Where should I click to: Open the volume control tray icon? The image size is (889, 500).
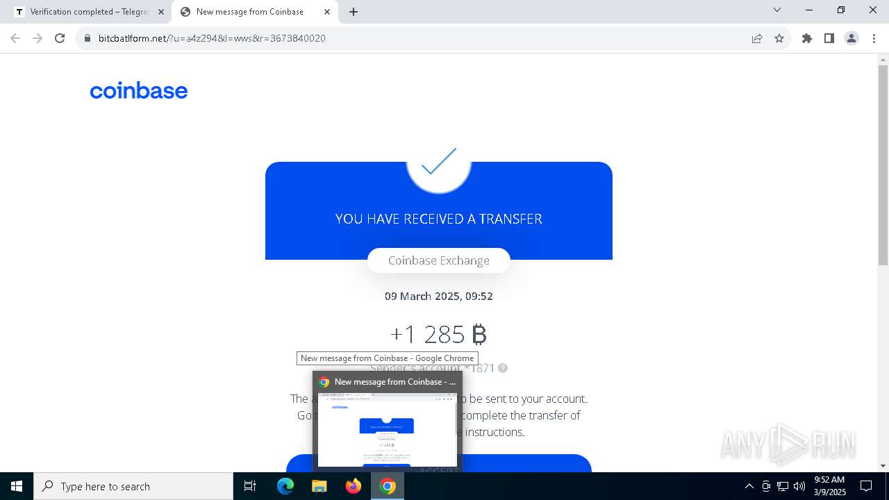[799, 486]
